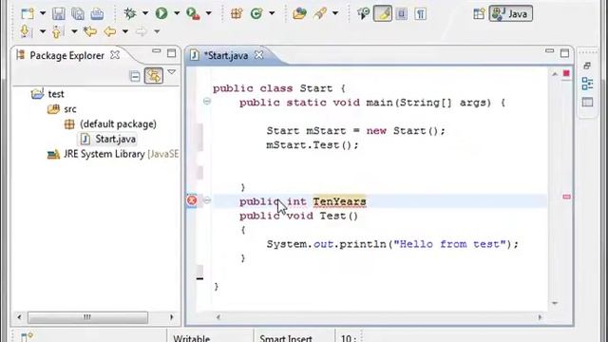Open the Forward history dropdown arrow
This screenshot has width=608, height=342.
(x=157, y=31)
